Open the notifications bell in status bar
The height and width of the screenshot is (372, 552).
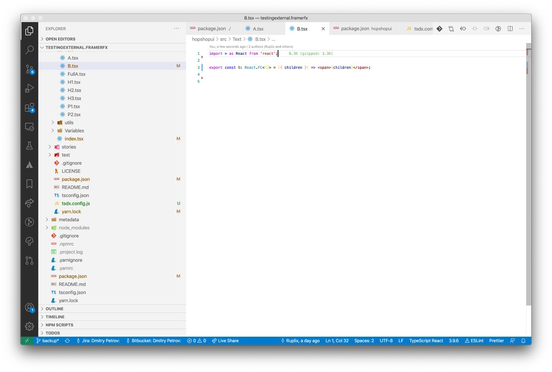[x=524, y=341]
